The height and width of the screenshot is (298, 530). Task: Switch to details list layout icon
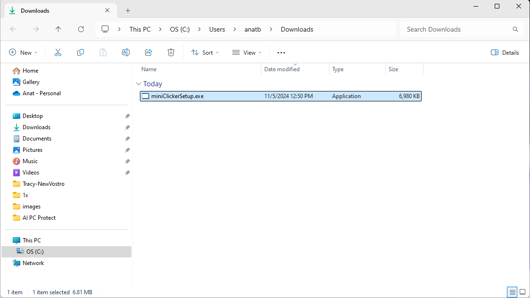point(513,291)
